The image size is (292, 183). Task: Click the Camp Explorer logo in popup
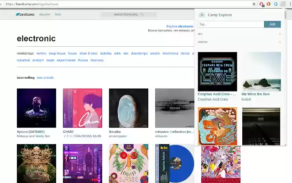click(202, 15)
